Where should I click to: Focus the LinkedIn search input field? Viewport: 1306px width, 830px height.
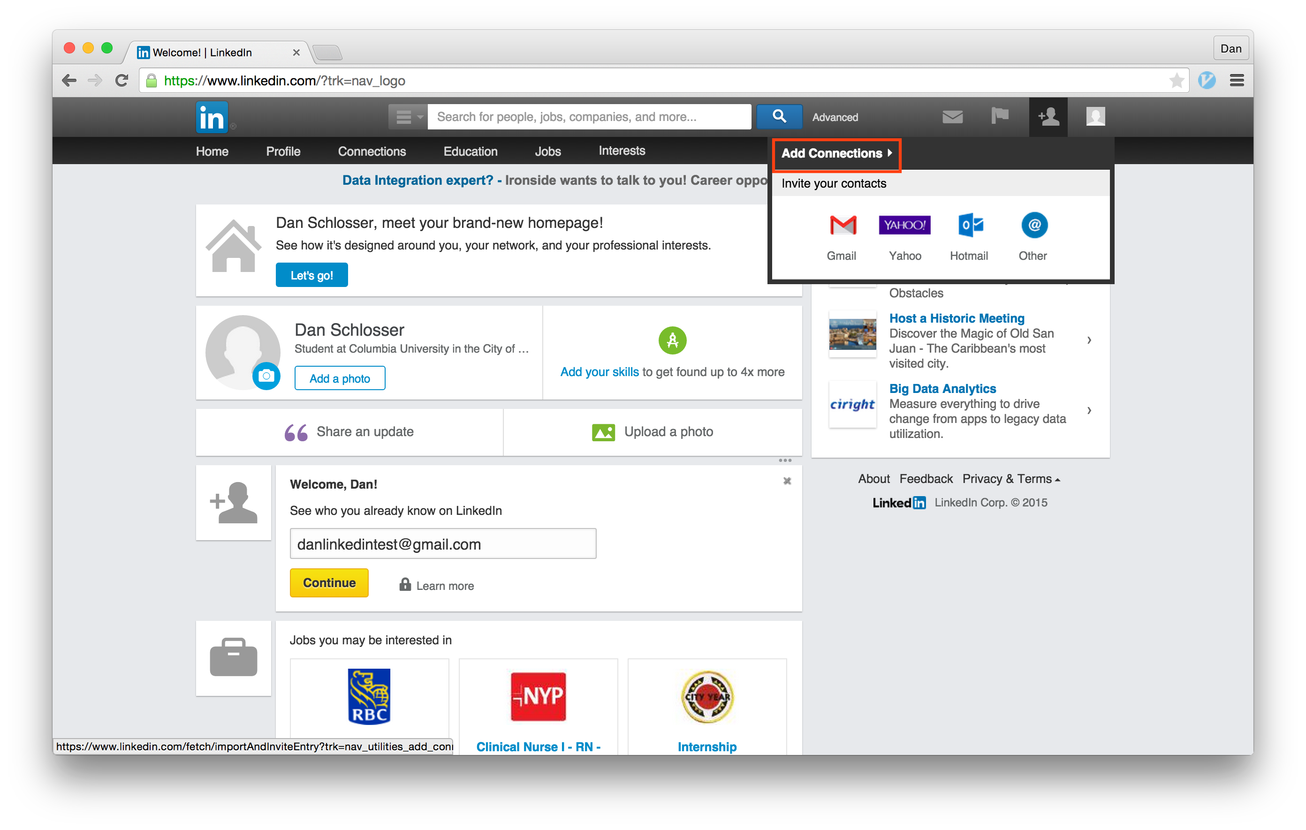[x=589, y=117]
